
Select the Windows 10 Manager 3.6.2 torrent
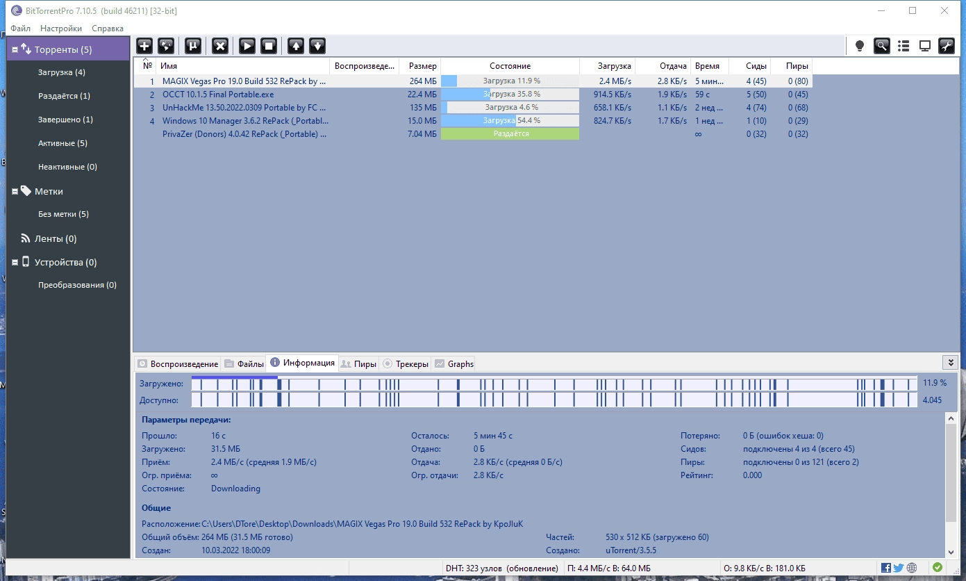472,121
